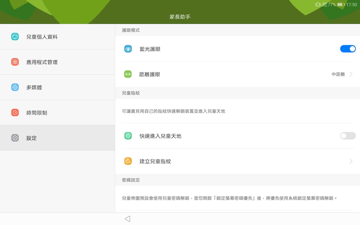Tap the 距離護眼 label text
The width and height of the screenshot is (360, 225).
click(150, 74)
